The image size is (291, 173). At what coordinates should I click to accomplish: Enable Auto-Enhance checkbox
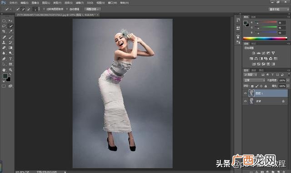coord(67,9)
